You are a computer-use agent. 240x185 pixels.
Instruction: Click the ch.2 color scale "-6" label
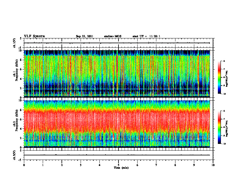[x=224, y=111]
